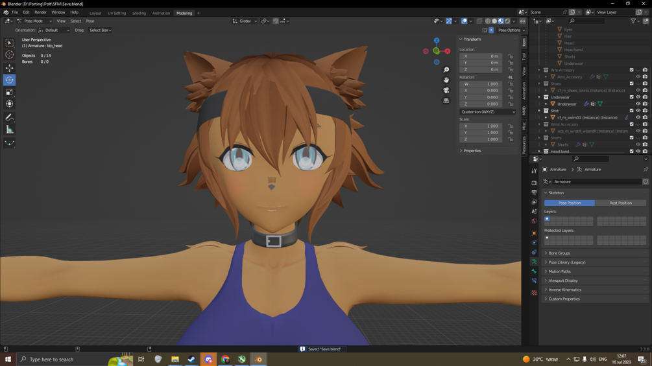The height and width of the screenshot is (366, 652).
Task: Uncheck the Shirt collection checkbox
Action: click(631, 111)
